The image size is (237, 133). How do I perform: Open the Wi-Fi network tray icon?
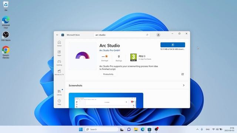coord(213,129)
